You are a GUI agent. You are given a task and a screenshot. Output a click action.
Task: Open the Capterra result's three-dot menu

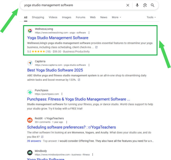pyautogui.click(x=89, y=65)
